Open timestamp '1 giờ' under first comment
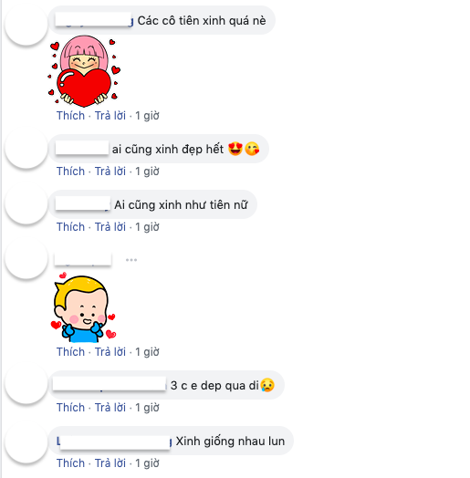470x478 pixels. click(147, 116)
